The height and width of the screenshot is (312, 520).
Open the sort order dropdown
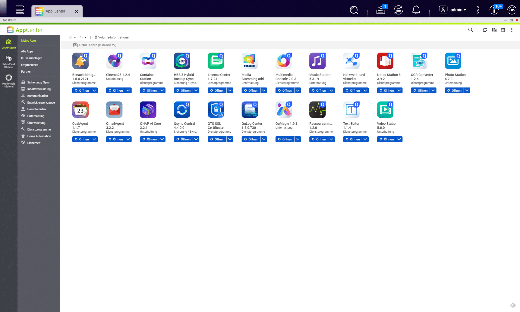[x=83, y=37]
